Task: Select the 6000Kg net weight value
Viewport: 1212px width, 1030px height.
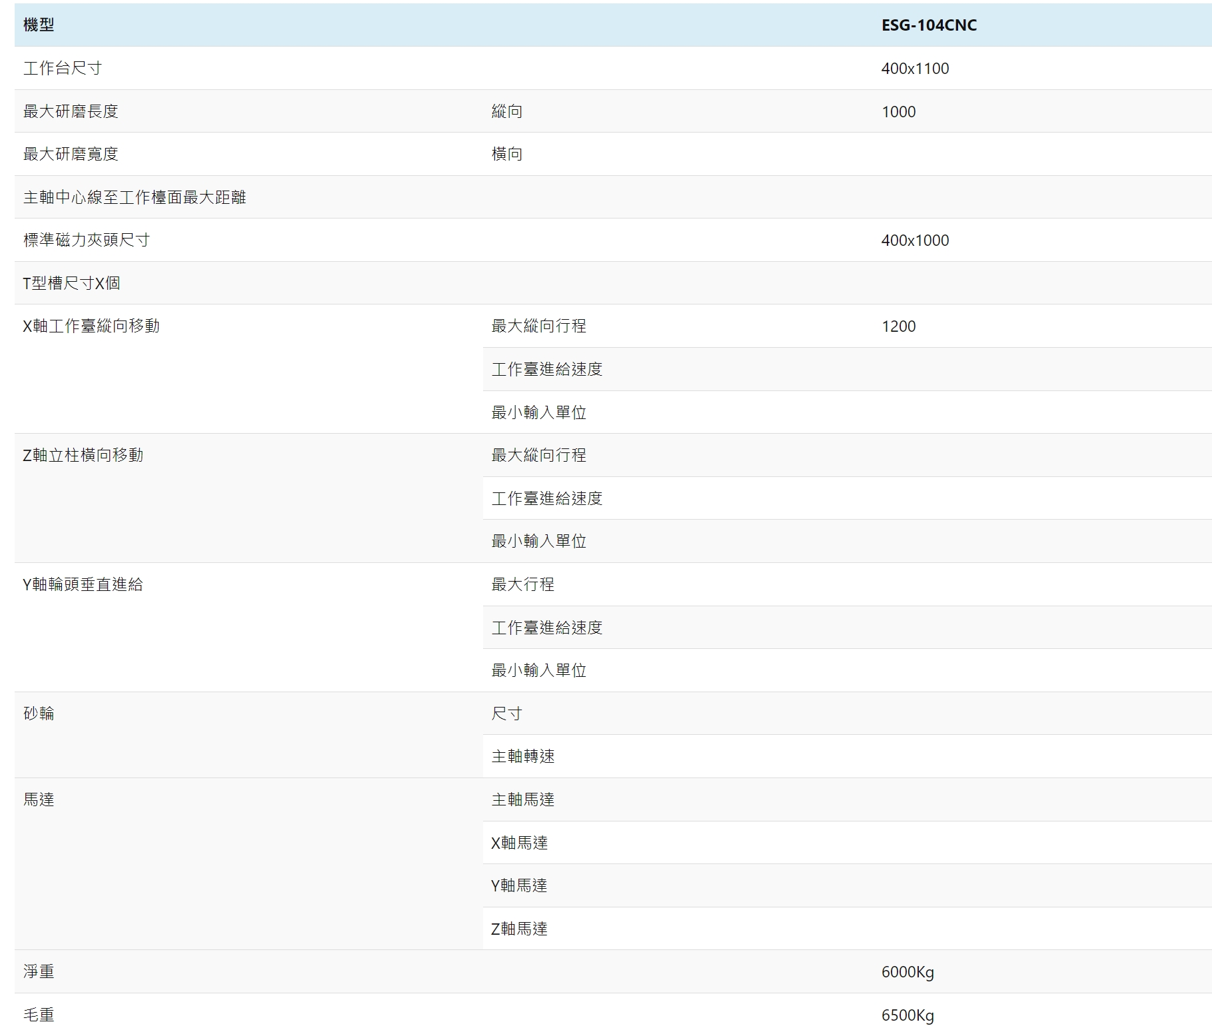Action: pos(908,972)
